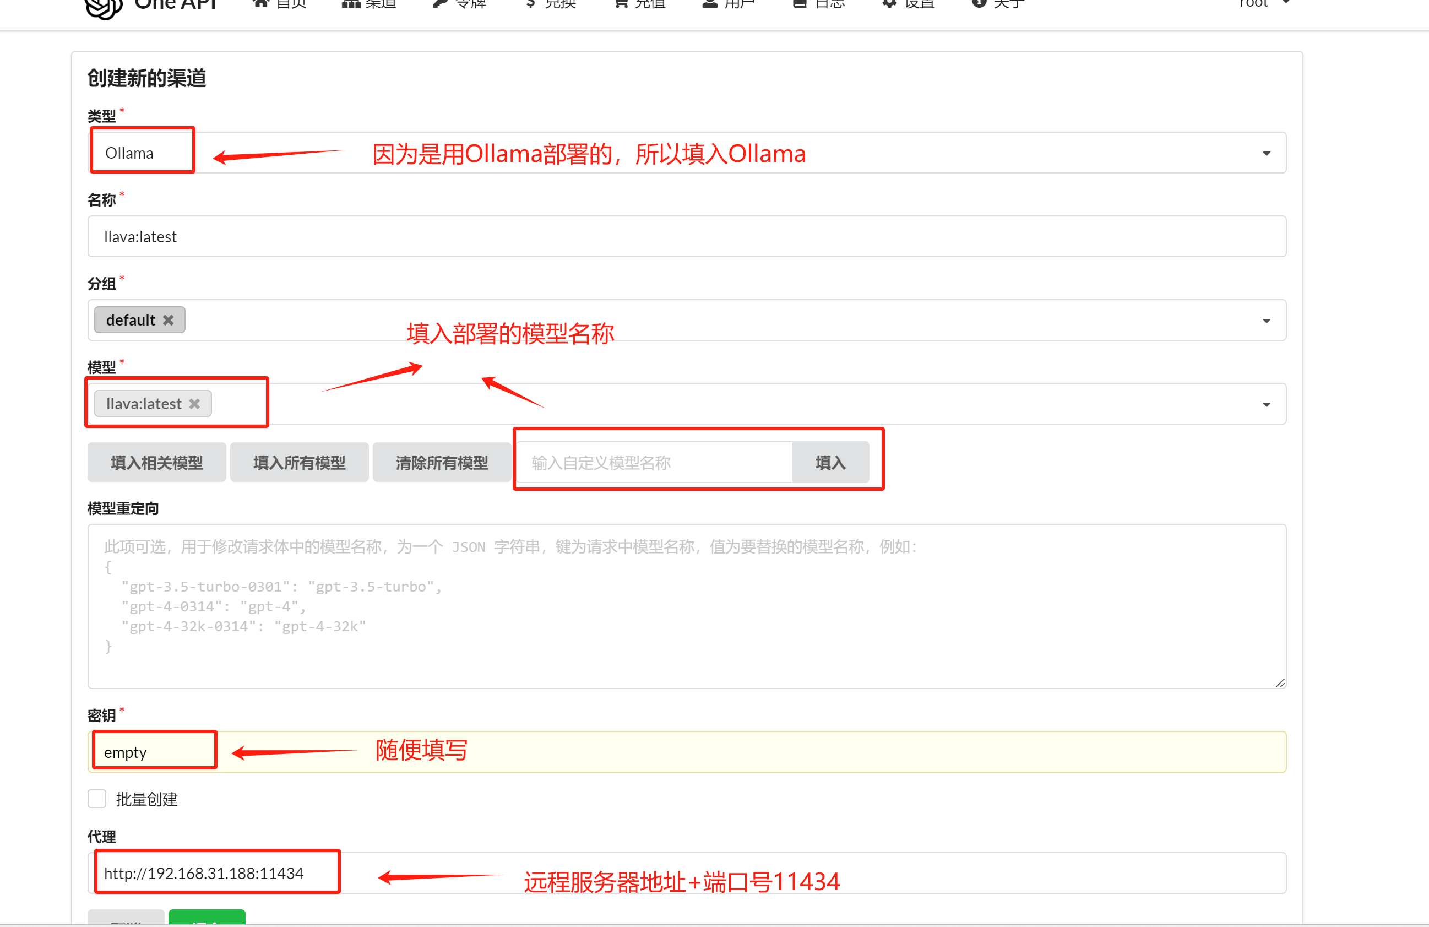Screen dimensions: 1429x927
Task: Remove the llava:latest model tag
Action: click(194, 404)
